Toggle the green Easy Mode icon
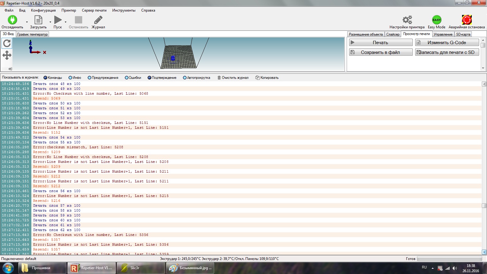This screenshot has width=487, height=274. pos(436,20)
